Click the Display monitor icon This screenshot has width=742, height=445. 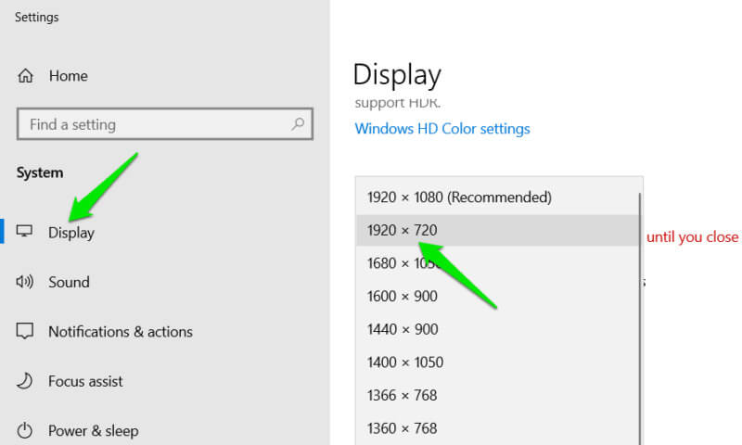[x=25, y=231]
